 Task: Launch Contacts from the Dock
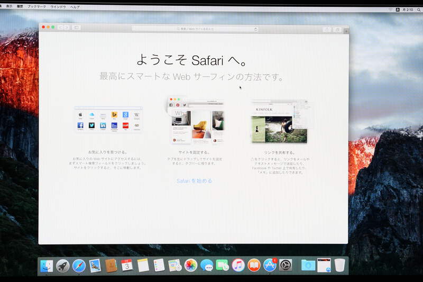coord(111,266)
